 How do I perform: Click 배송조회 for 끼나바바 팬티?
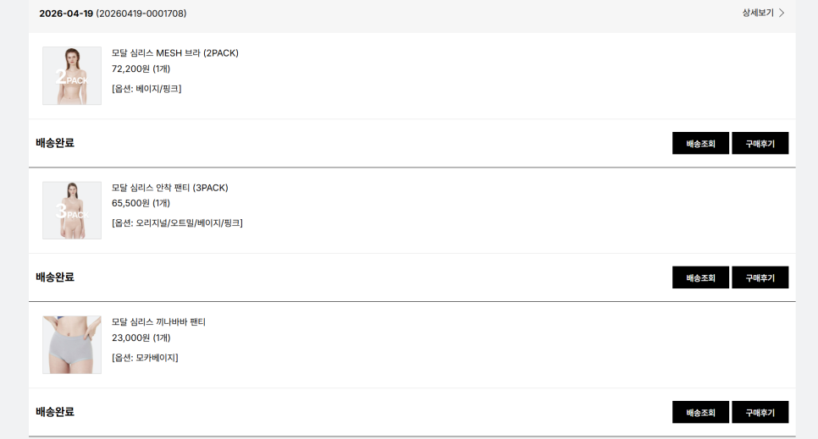700,412
